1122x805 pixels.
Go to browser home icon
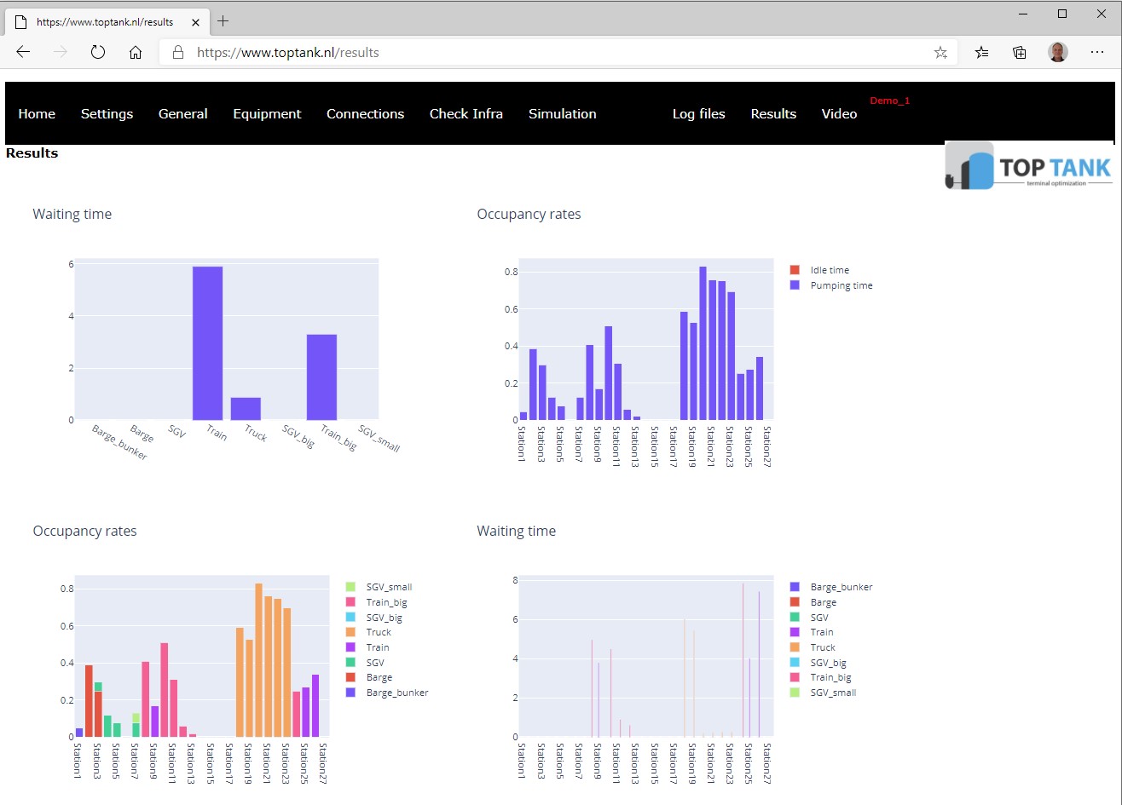pyautogui.click(x=136, y=52)
